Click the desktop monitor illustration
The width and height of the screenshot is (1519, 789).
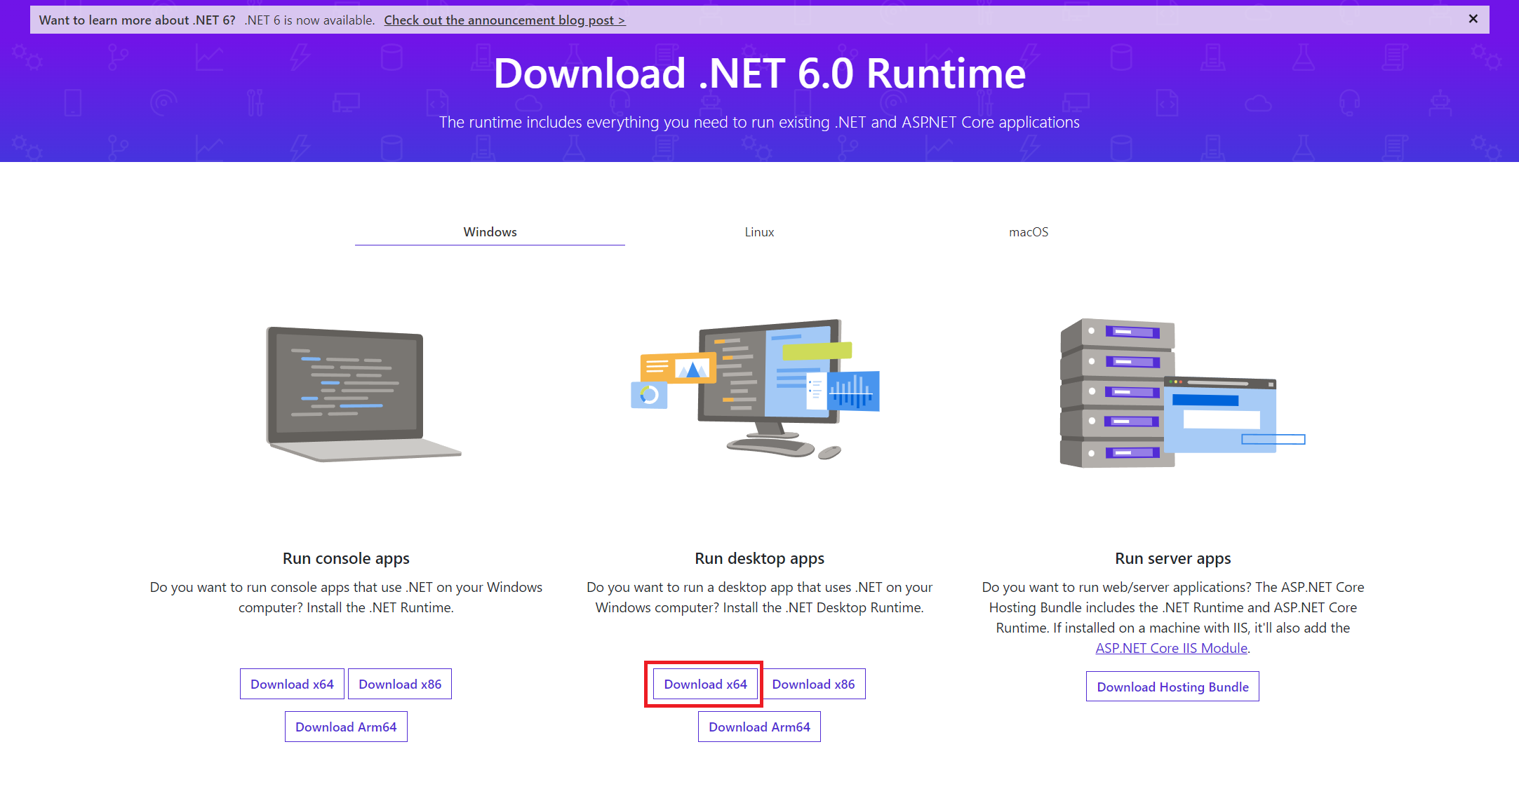point(756,389)
